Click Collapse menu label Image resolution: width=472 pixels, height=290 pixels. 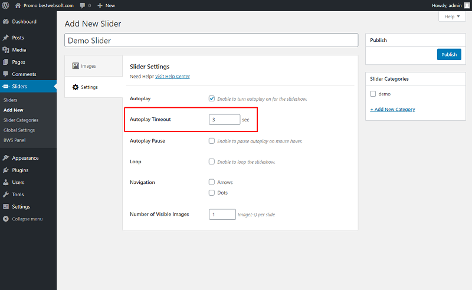tap(27, 219)
